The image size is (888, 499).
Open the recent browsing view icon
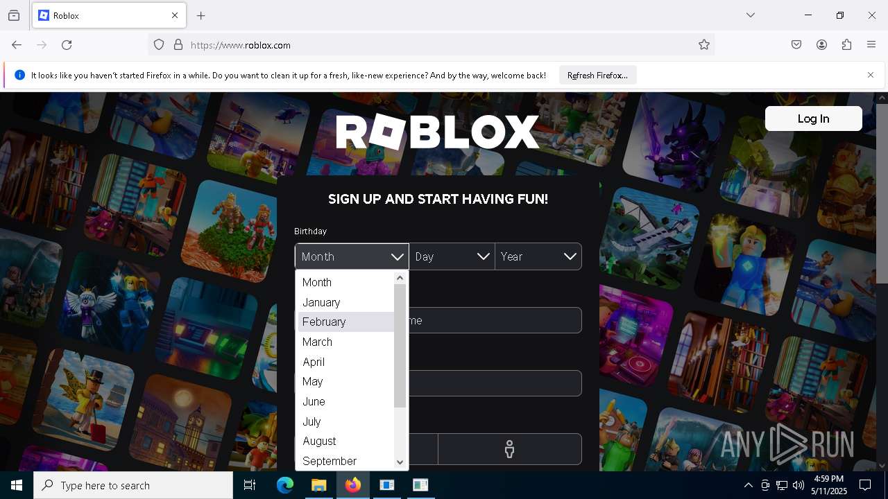(14, 15)
